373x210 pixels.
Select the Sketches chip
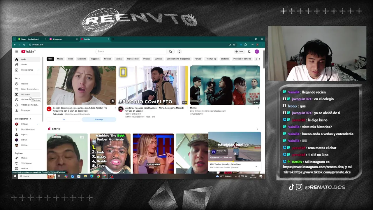(225, 59)
